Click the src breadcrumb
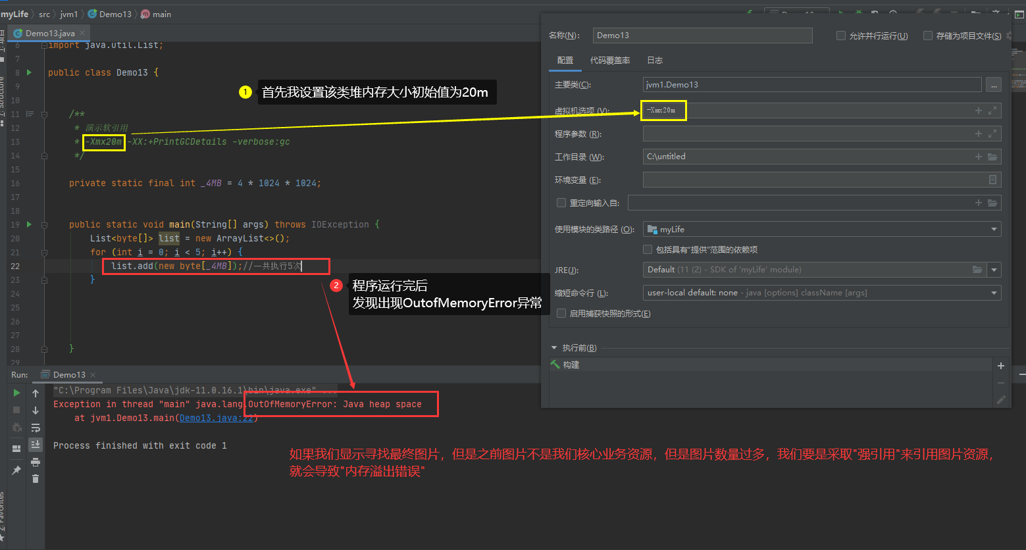Image resolution: width=1026 pixels, height=550 pixels. [44, 14]
